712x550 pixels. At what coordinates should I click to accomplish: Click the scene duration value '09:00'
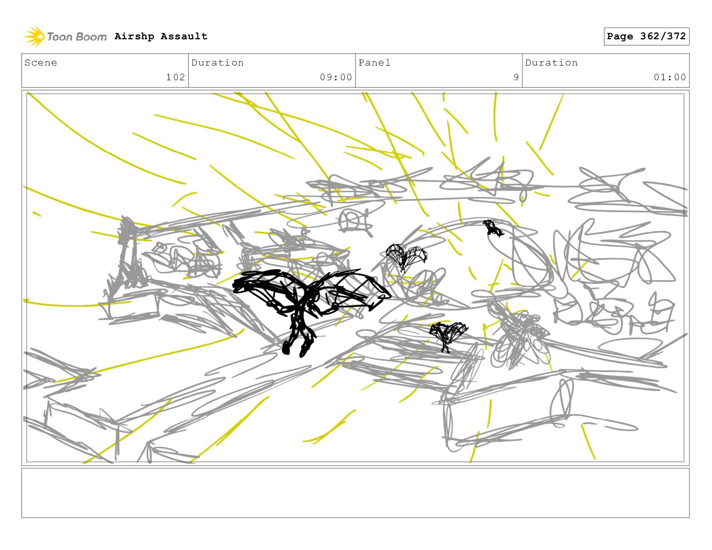(336, 77)
